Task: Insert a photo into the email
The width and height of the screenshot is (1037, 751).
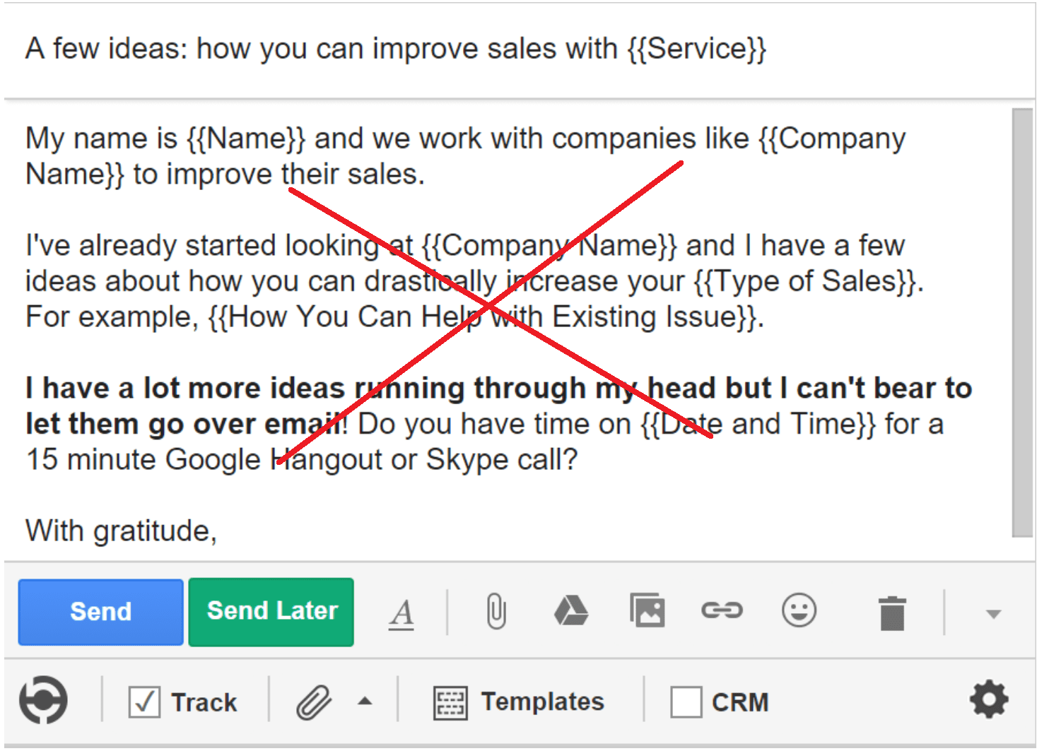Action: tap(648, 612)
